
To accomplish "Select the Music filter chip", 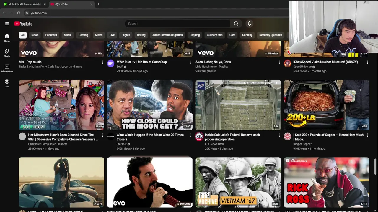I will tap(68, 35).
